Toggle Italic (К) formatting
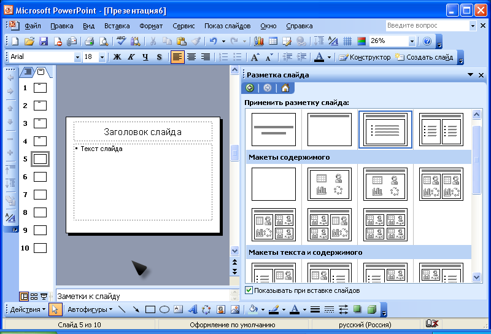Screen dimensions: 491x334 (x=131, y=57)
